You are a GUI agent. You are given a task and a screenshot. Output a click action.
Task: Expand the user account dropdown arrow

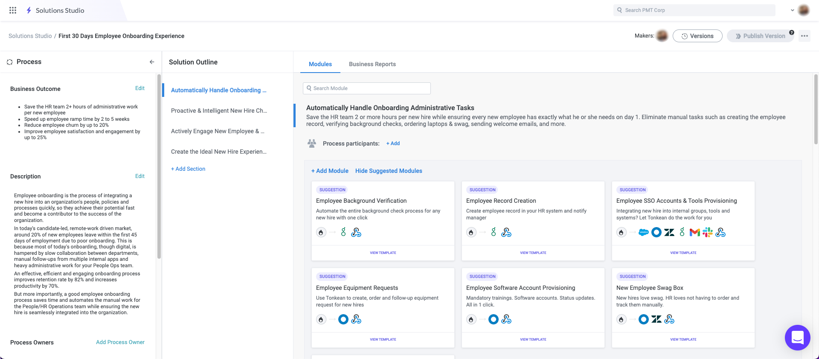coord(793,10)
